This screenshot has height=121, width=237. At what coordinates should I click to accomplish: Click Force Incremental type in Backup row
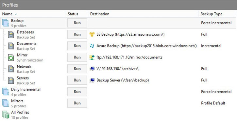pyautogui.click(x=216, y=23)
